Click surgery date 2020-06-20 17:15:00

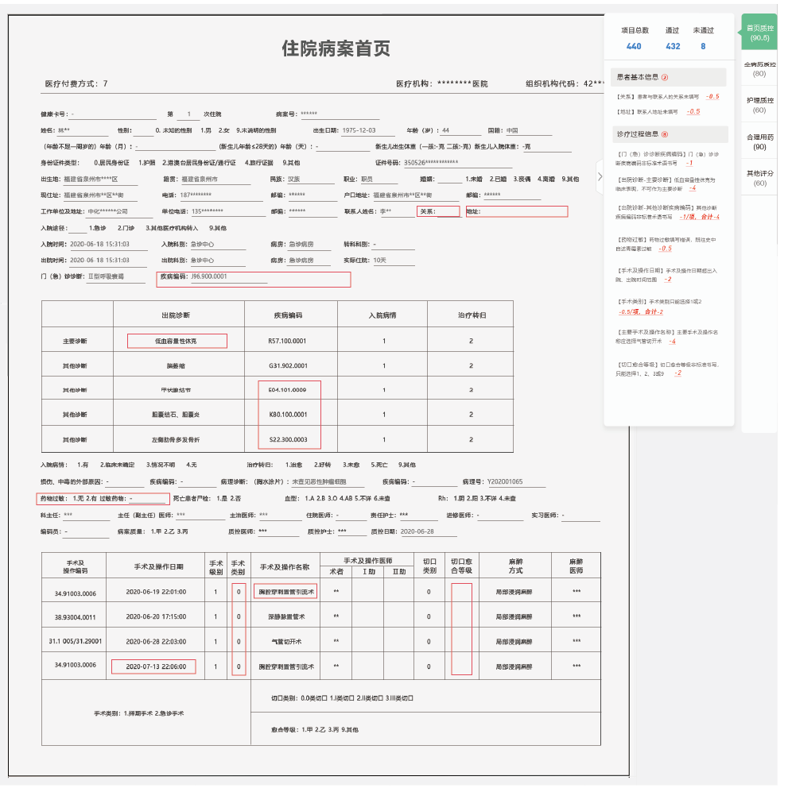pos(156,616)
